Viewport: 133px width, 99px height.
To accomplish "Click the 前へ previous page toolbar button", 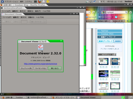I will point(6,22).
